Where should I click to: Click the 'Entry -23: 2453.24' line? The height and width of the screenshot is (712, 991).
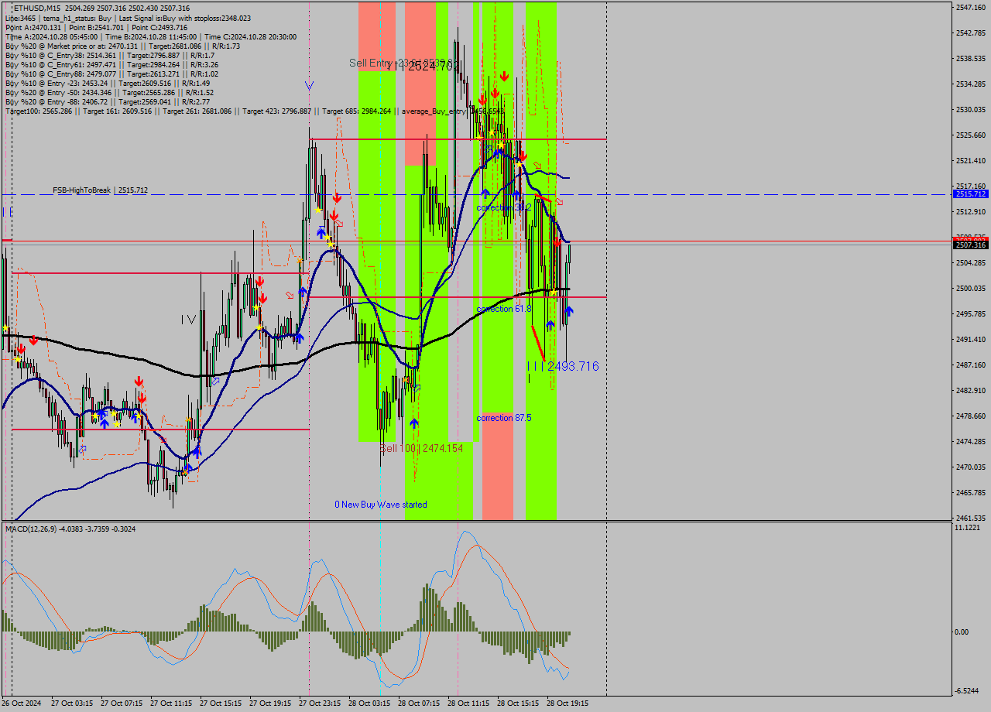pyautogui.click(x=108, y=83)
